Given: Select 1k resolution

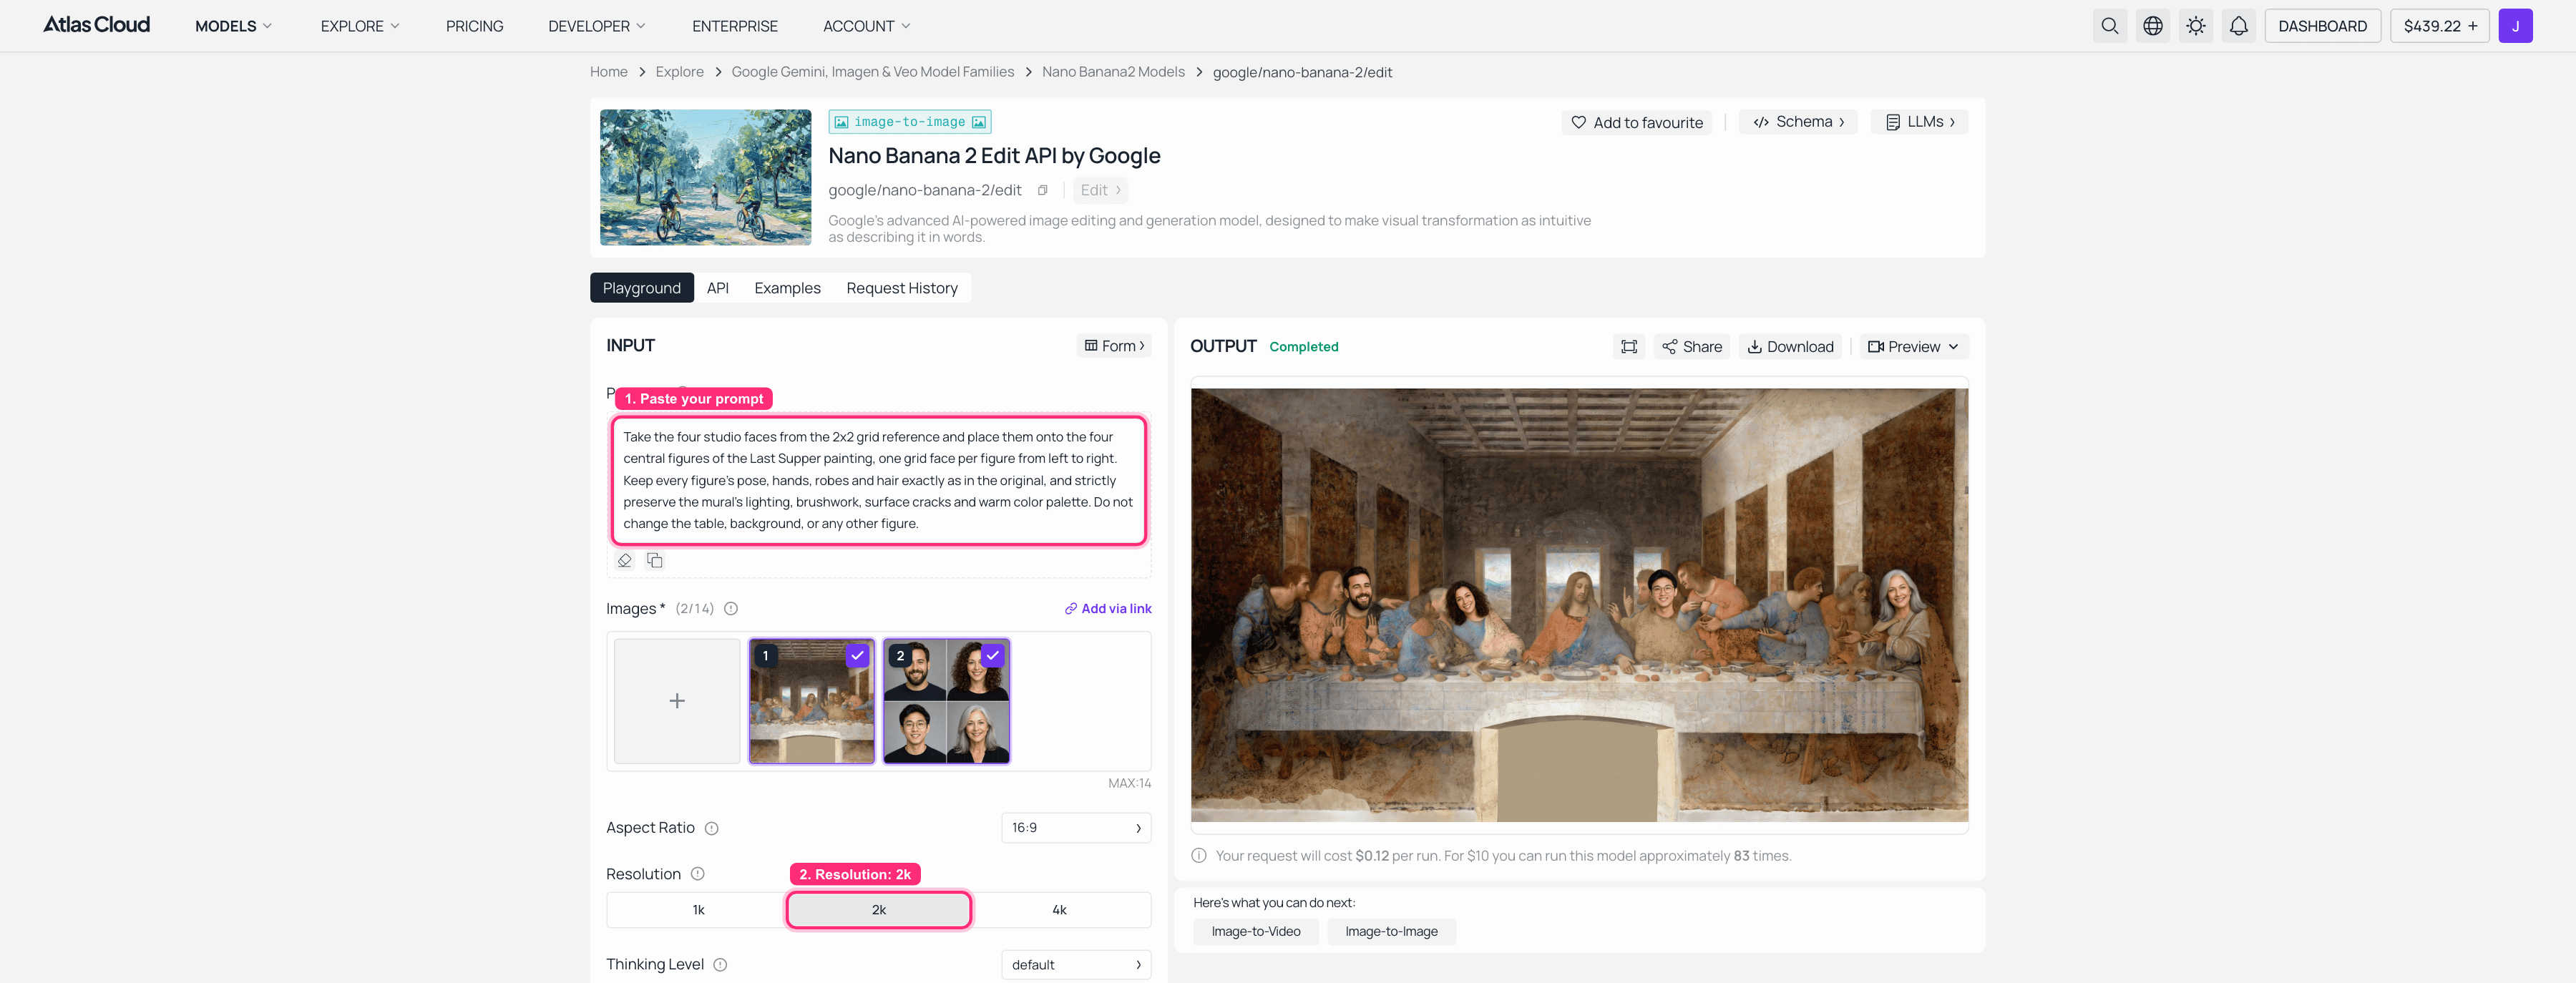Looking at the screenshot, I should click(698, 910).
